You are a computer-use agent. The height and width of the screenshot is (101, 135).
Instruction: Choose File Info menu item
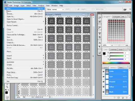(25, 68)
